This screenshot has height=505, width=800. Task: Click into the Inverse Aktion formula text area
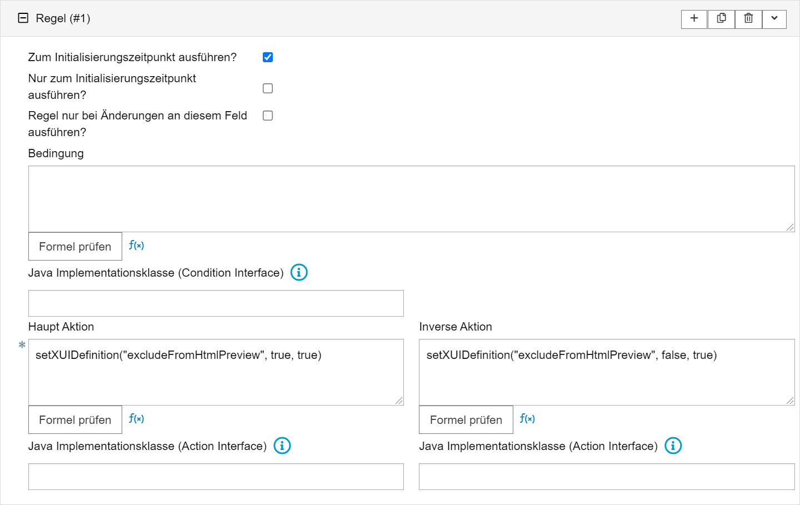click(607, 378)
